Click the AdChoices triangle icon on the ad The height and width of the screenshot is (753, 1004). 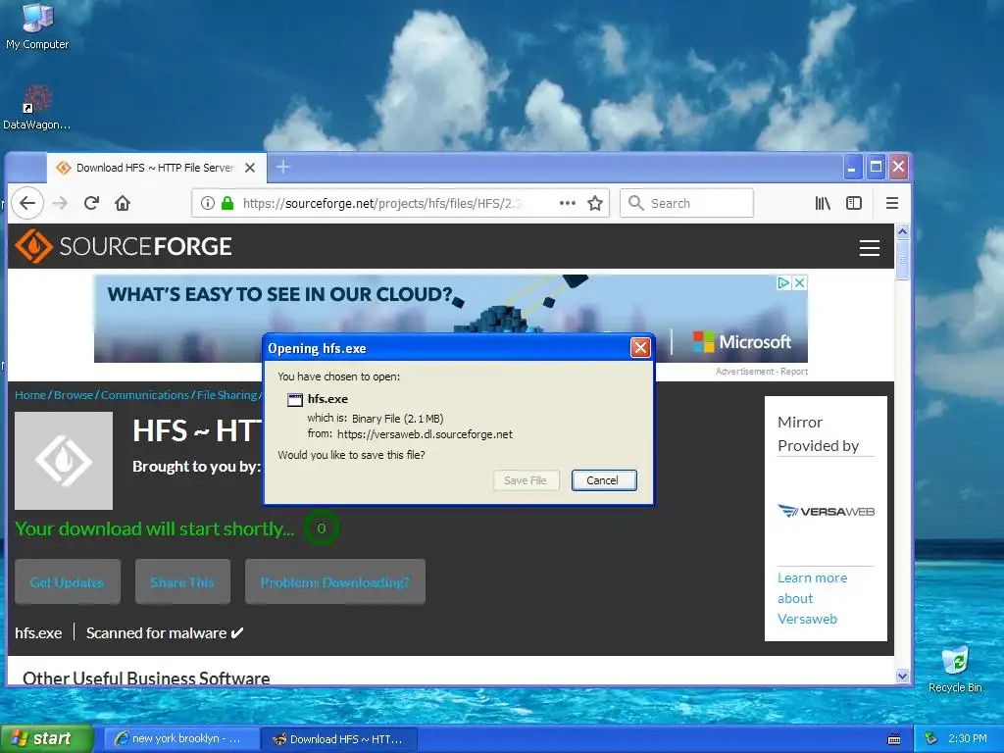783,282
